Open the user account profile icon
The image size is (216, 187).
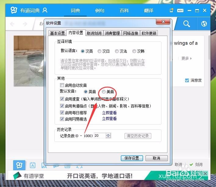point(45,10)
